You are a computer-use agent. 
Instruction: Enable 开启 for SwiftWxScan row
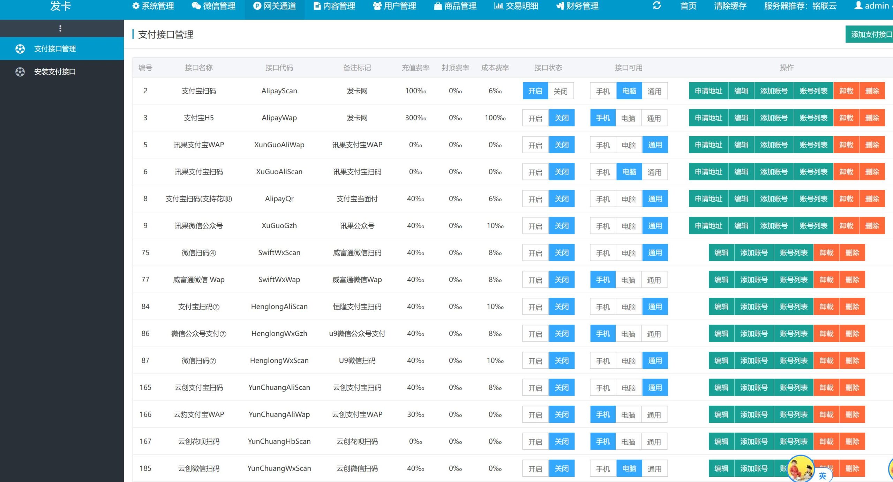click(535, 253)
